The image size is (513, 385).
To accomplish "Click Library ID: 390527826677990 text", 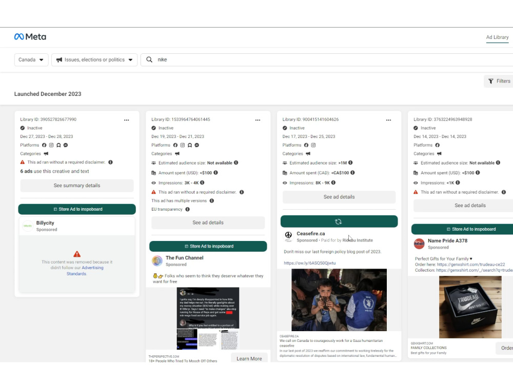I will (x=48, y=119).
